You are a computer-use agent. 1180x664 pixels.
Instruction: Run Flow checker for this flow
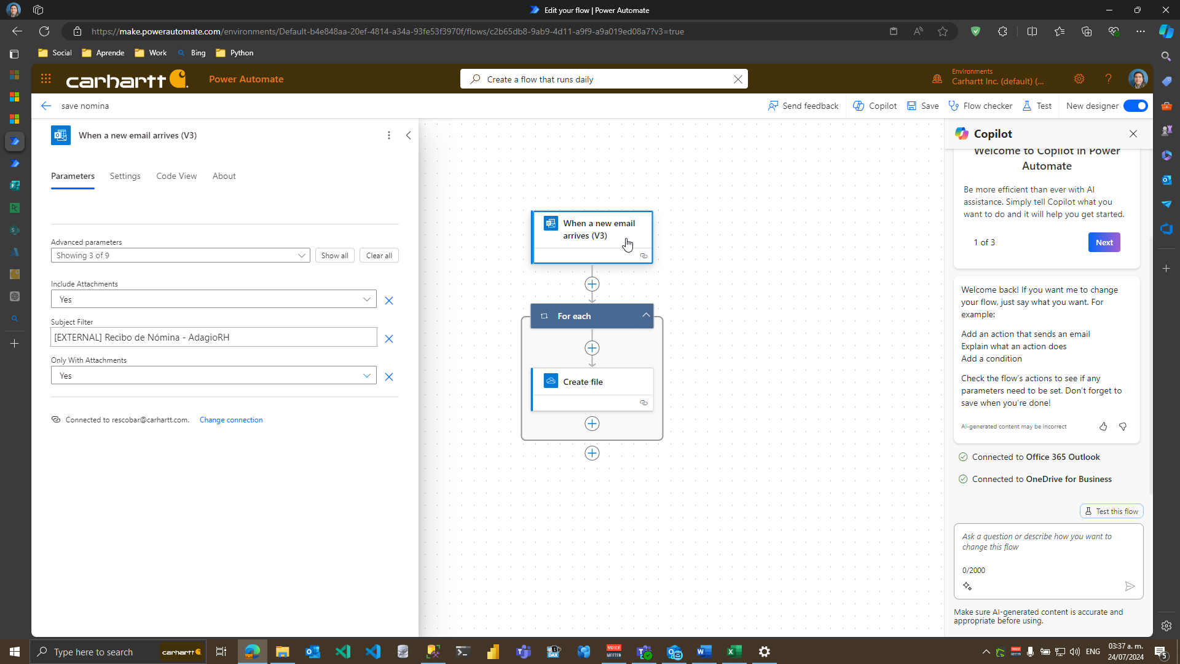[980, 106]
